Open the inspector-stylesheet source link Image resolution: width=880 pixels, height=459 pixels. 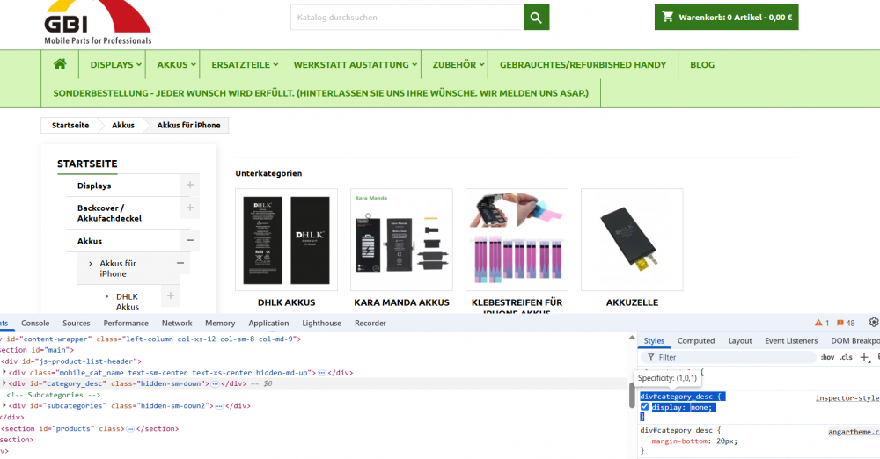click(847, 397)
